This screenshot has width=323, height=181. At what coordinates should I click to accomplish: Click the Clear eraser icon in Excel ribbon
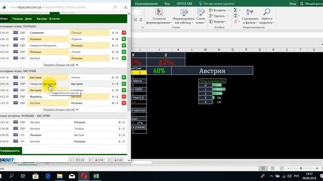(x=236, y=22)
